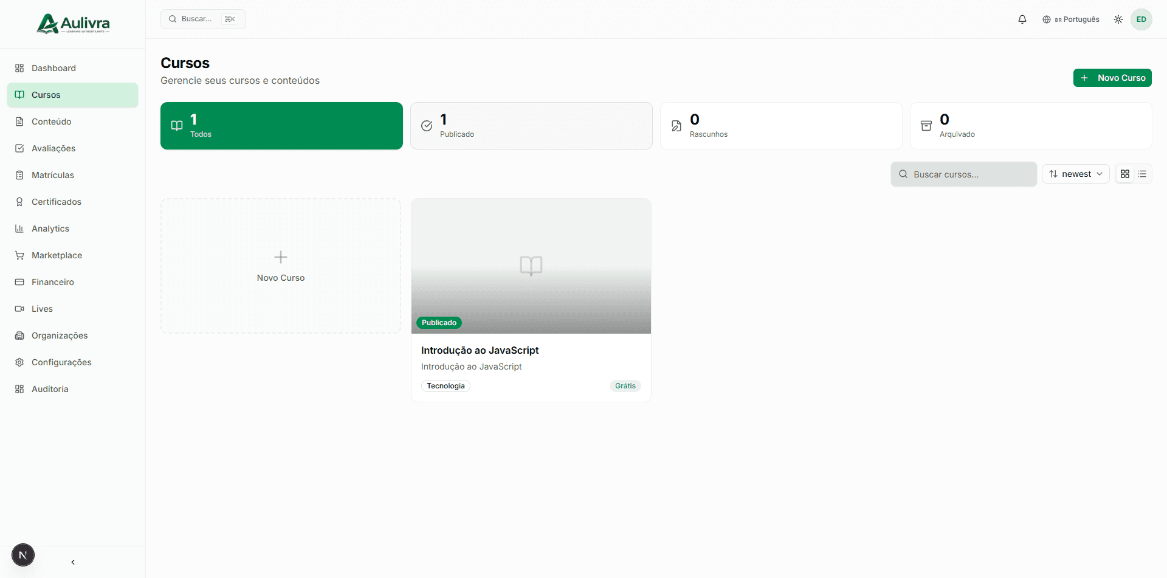1167x578 pixels.
Task: Open Financeiro menu item
Action: click(72, 282)
